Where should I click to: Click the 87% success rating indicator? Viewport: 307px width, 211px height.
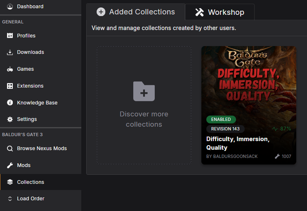pyautogui.click(x=281, y=129)
